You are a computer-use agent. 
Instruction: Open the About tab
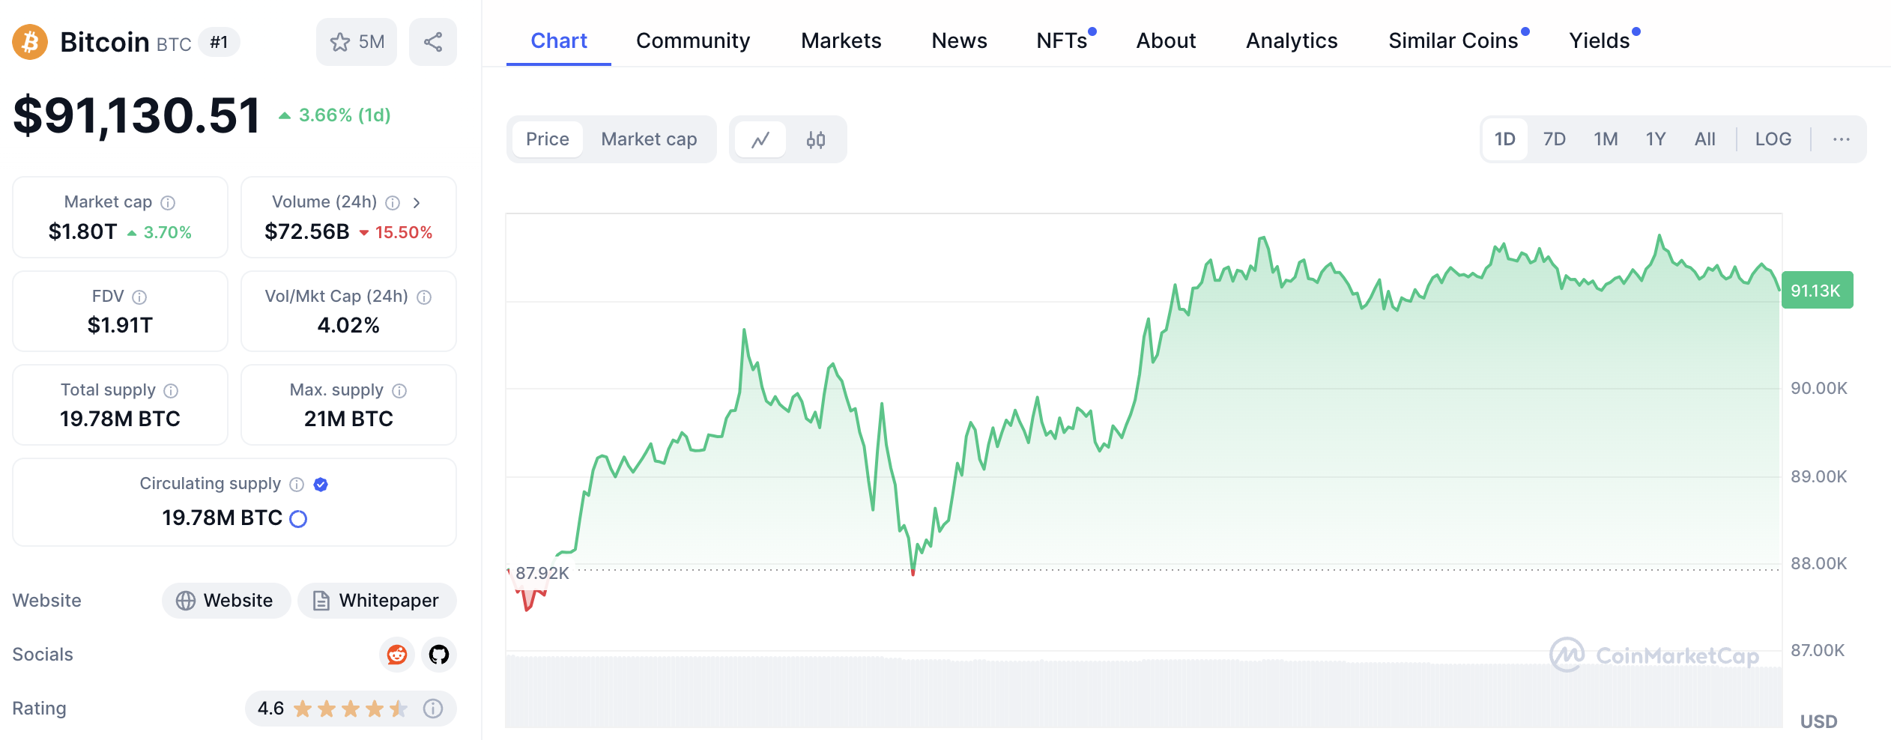coord(1166,40)
